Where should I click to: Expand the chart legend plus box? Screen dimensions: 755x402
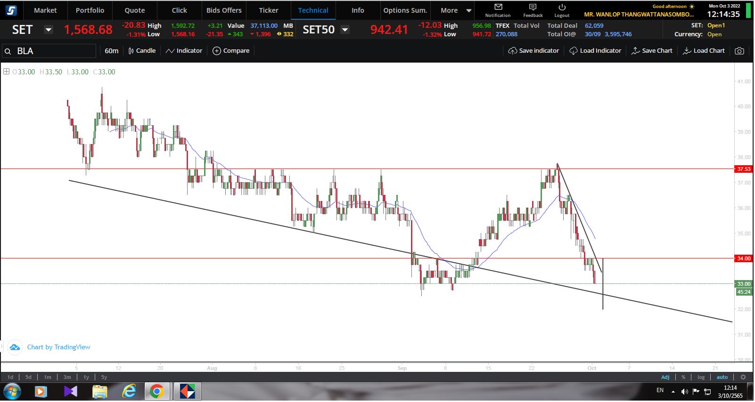[7, 72]
